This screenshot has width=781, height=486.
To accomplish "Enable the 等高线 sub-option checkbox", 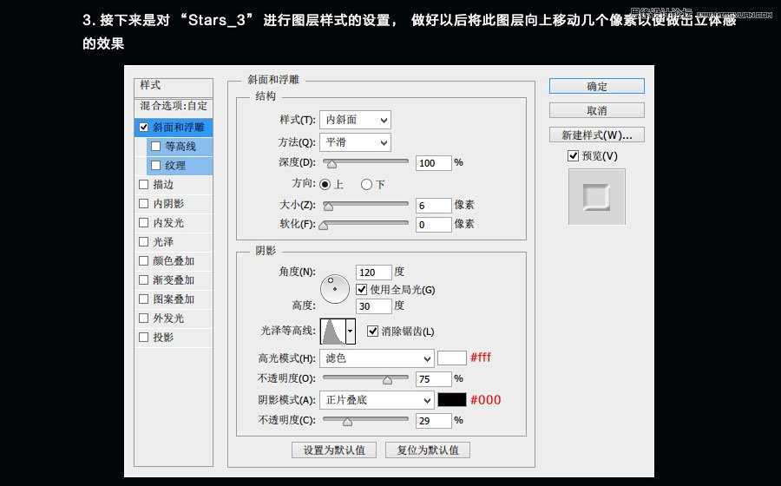I will (156, 147).
